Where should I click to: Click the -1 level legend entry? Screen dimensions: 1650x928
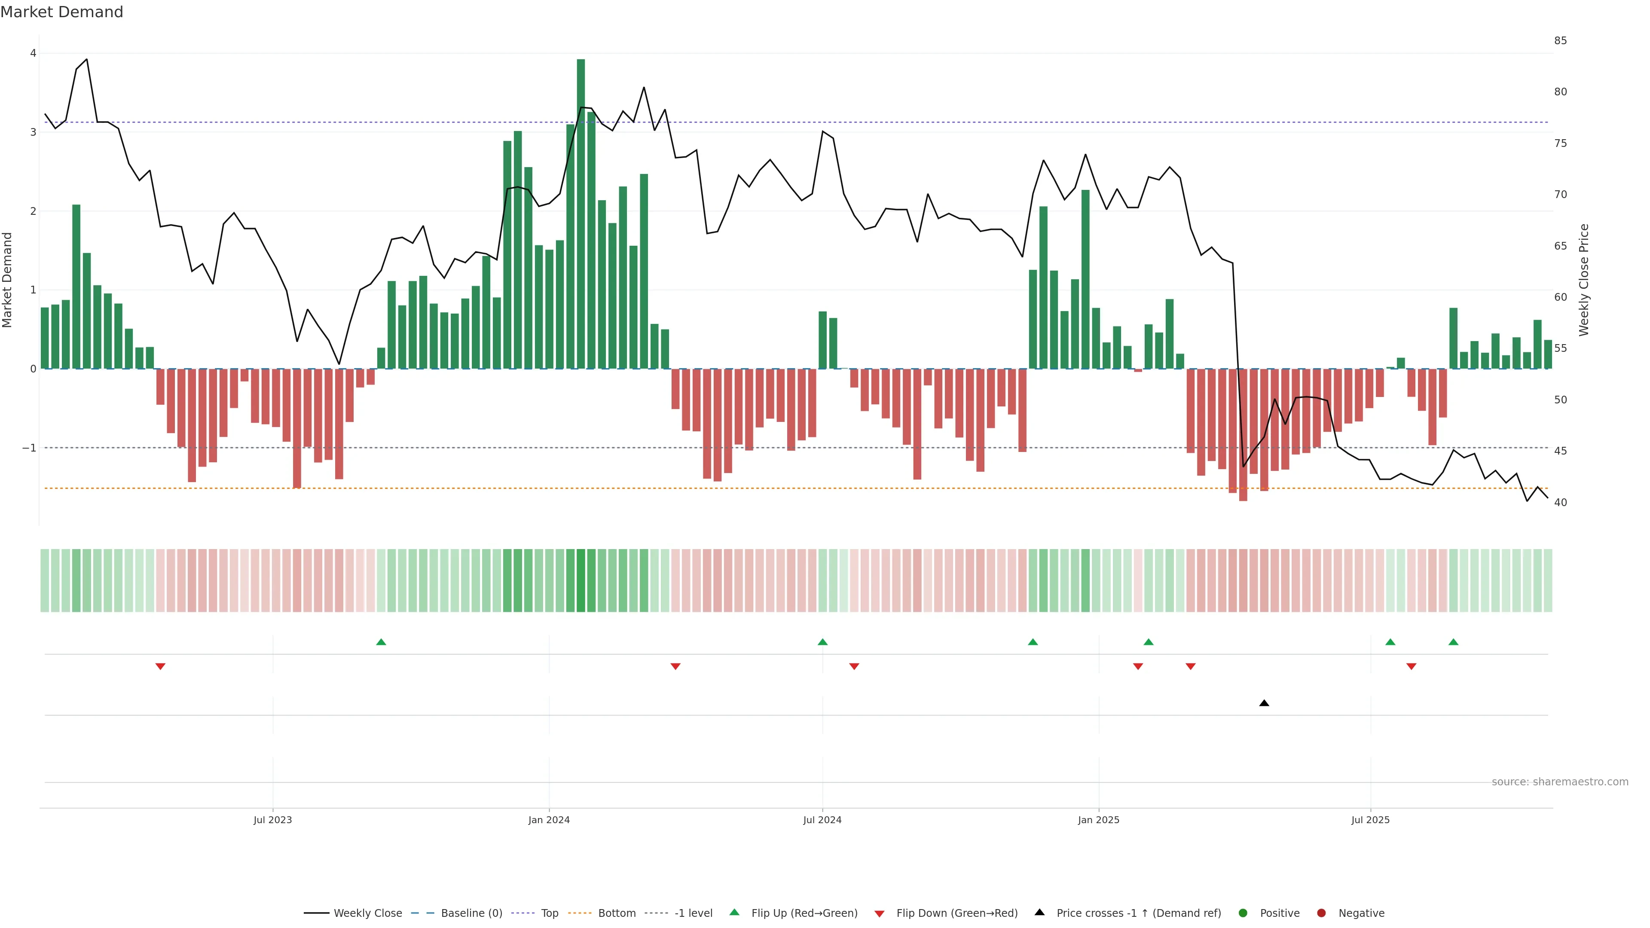[693, 913]
